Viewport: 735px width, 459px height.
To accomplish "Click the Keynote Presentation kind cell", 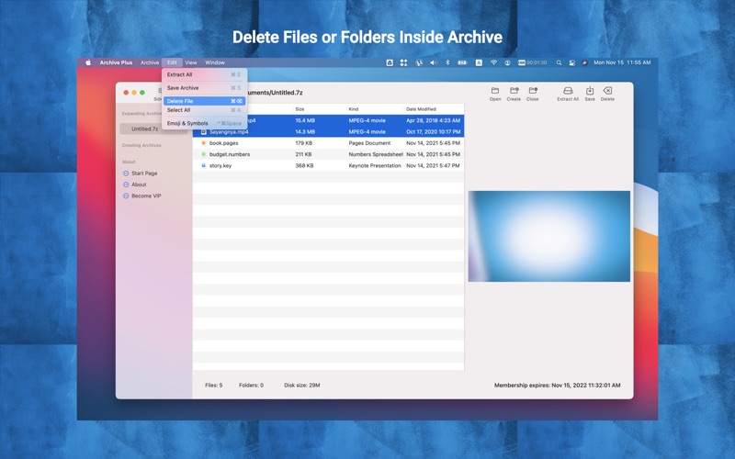I will click(x=375, y=165).
